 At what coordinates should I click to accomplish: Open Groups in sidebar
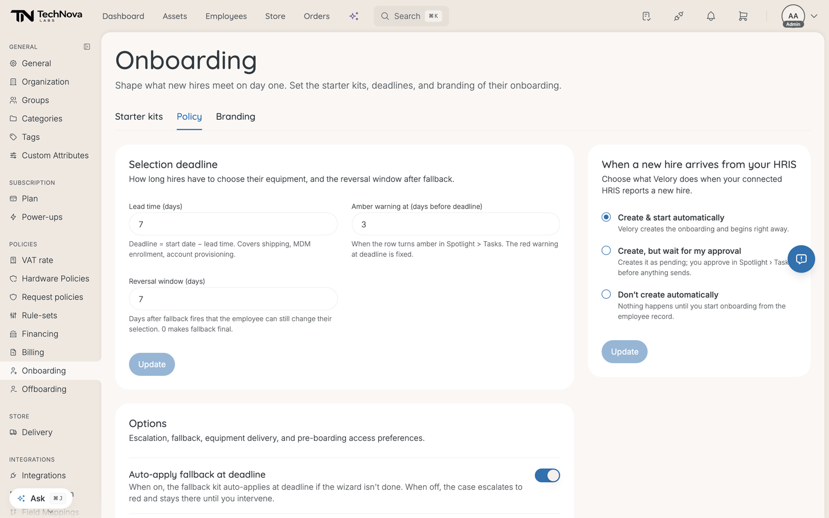tap(51, 100)
